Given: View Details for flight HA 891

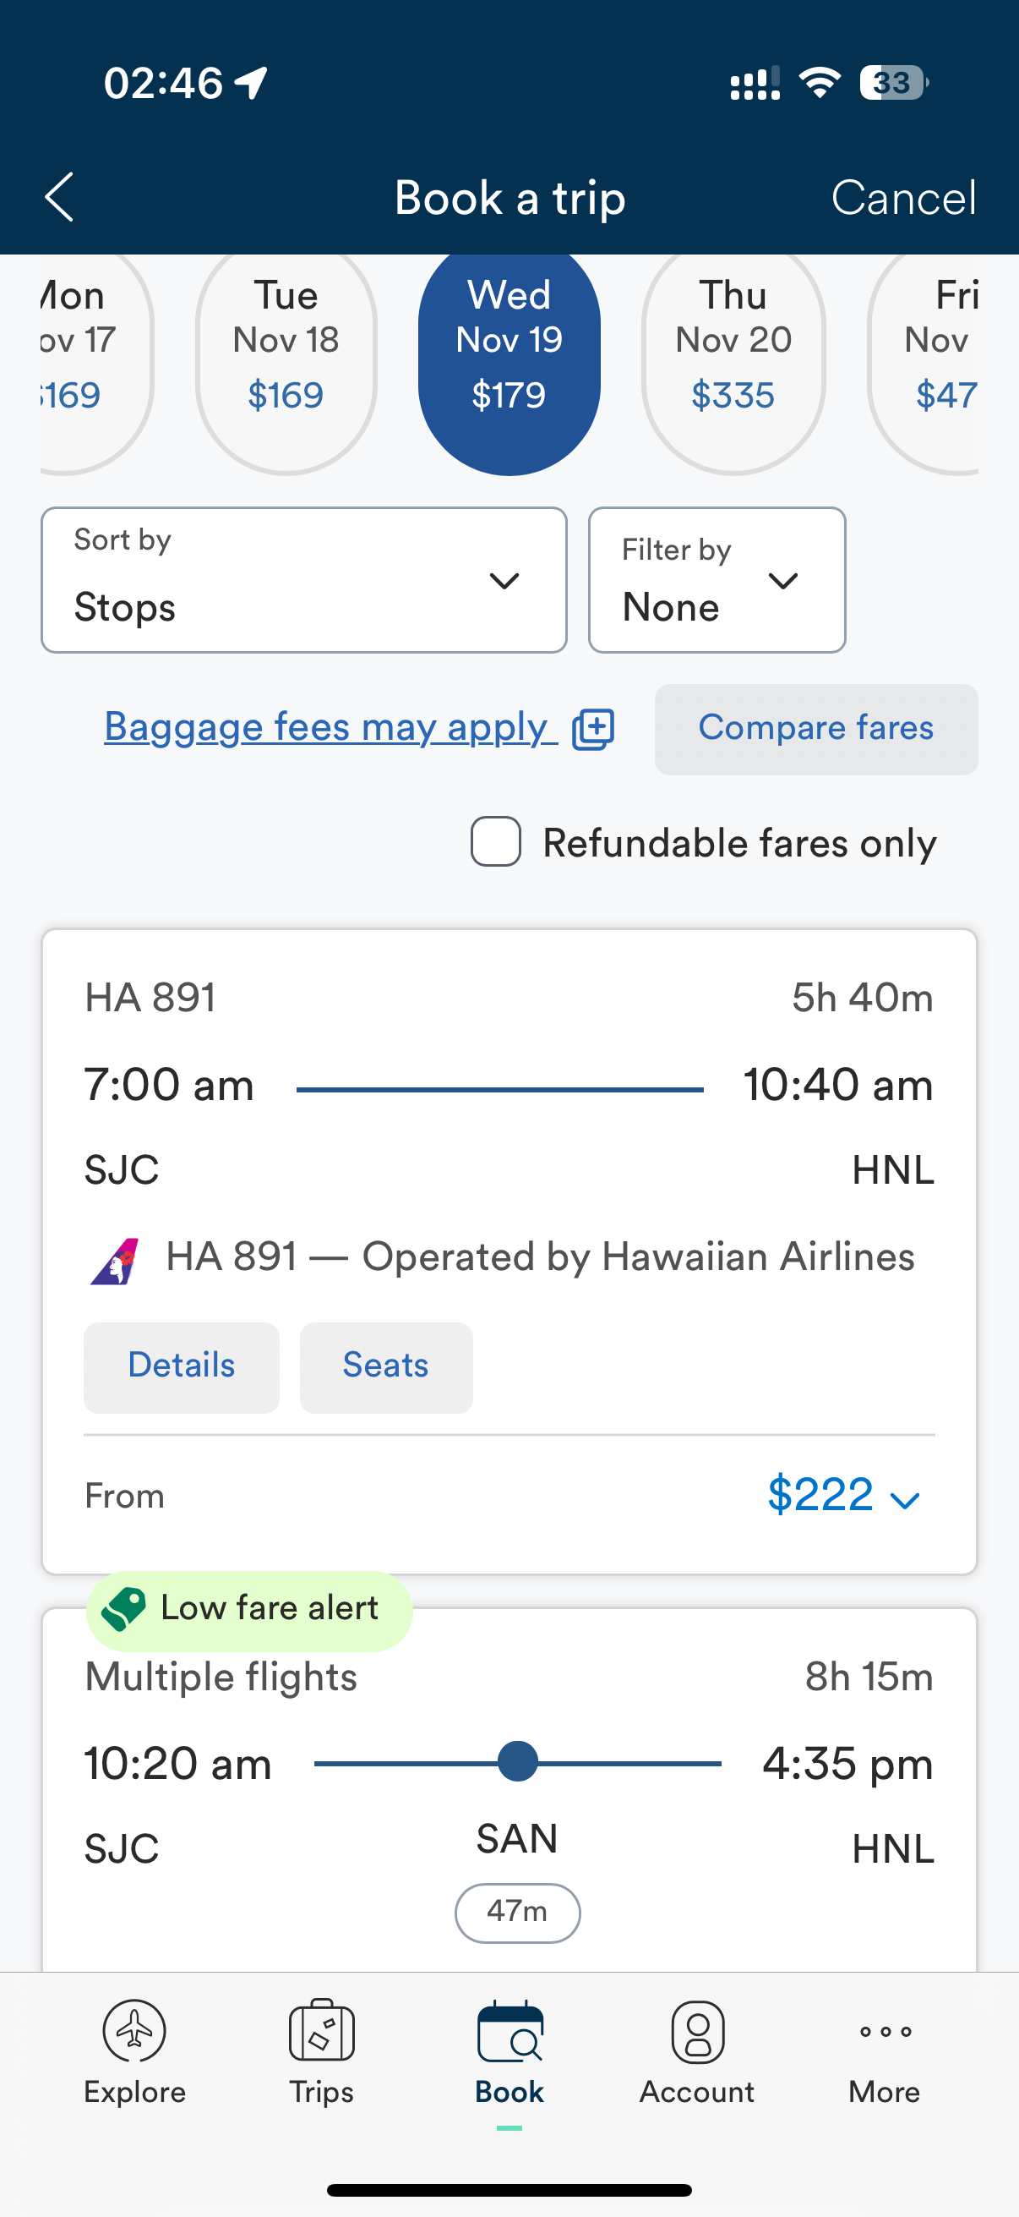Looking at the screenshot, I should (182, 1366).
